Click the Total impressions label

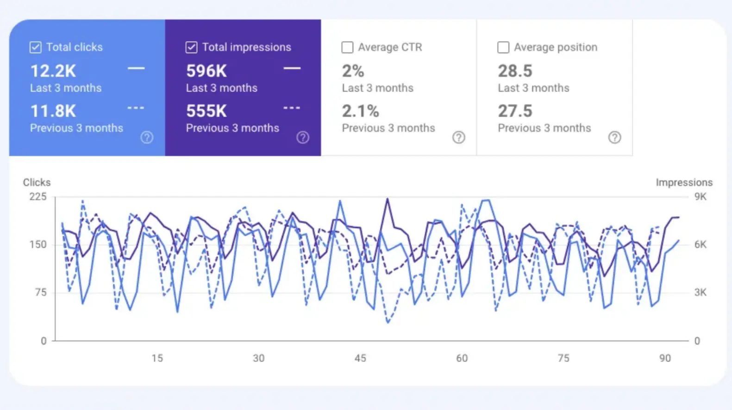247,47
